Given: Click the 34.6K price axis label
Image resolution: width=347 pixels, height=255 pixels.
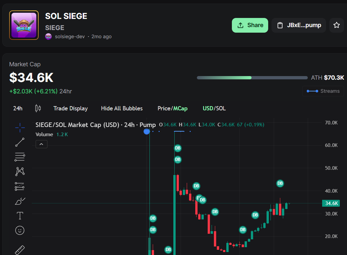Looking at the screenshot, I should point(331,203).
